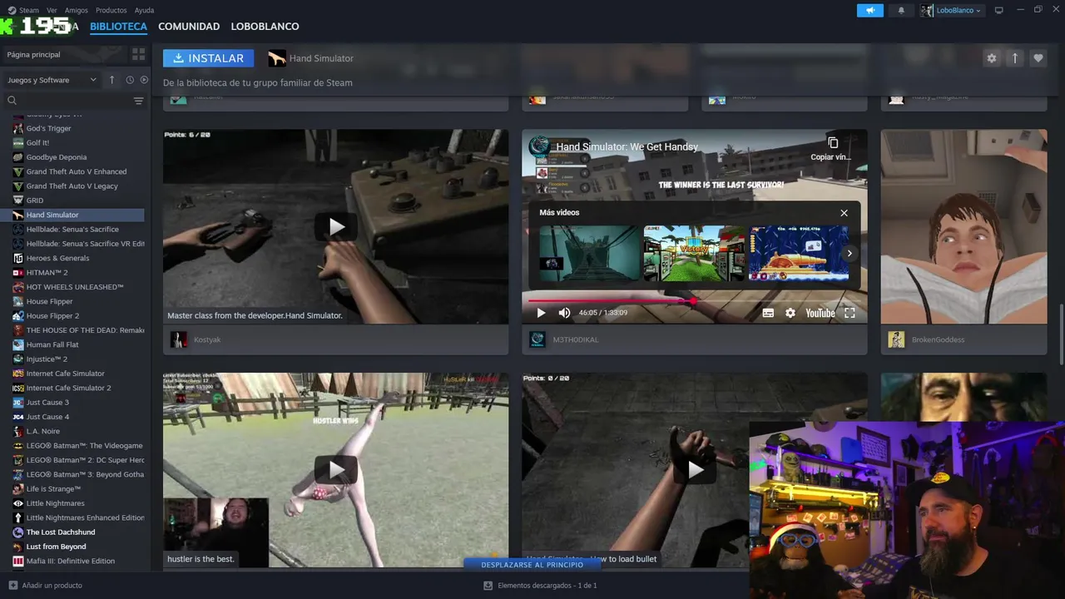Open the Productos menu
This screenshot has width=1065, height=599.
pyautogui.click(x=111, y=10)
